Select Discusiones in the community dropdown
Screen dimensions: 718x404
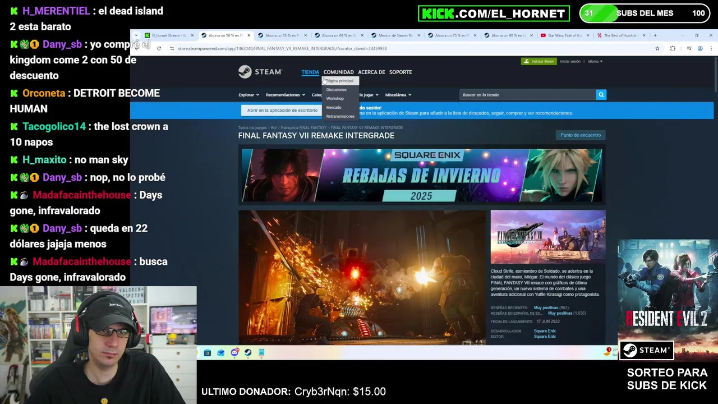(337, 90)
